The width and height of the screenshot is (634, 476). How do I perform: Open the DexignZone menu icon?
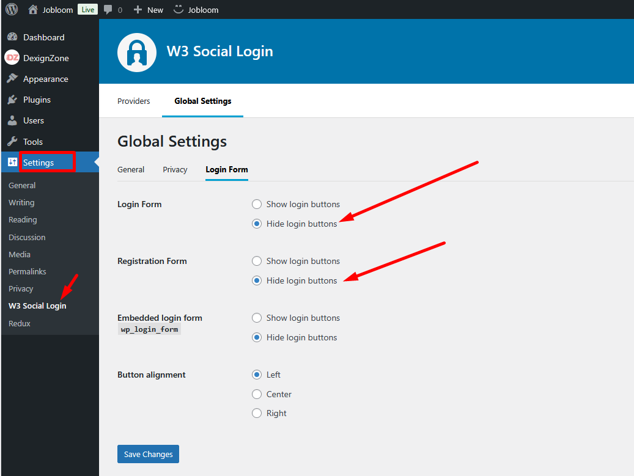pos(12,58)
